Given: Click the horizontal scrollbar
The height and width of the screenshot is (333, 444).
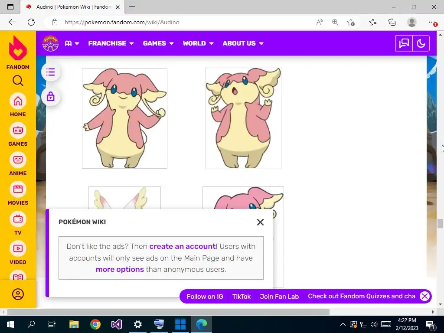Looking at the screenshot, I should [169, 312].
